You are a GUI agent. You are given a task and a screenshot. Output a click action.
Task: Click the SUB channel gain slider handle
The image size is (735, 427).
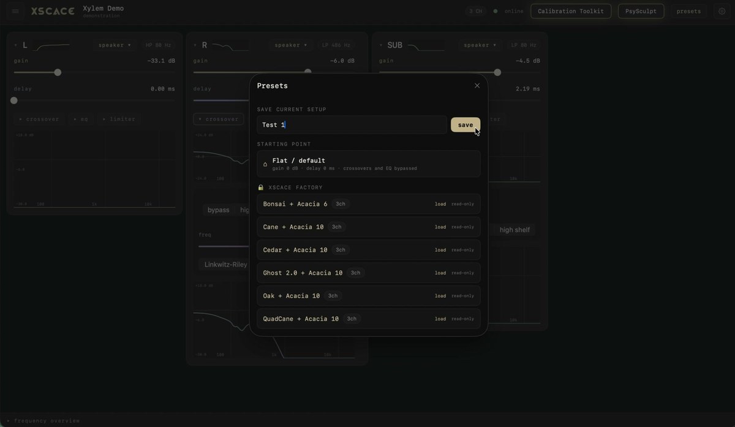[497, 72]
